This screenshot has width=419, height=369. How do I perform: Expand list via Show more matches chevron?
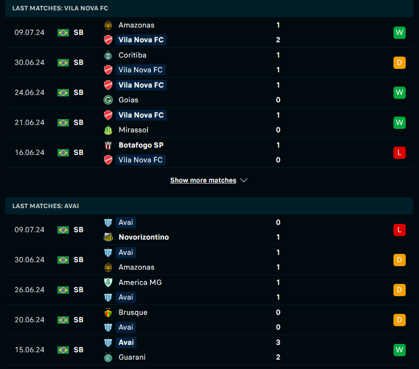click(x=244, y=180)
